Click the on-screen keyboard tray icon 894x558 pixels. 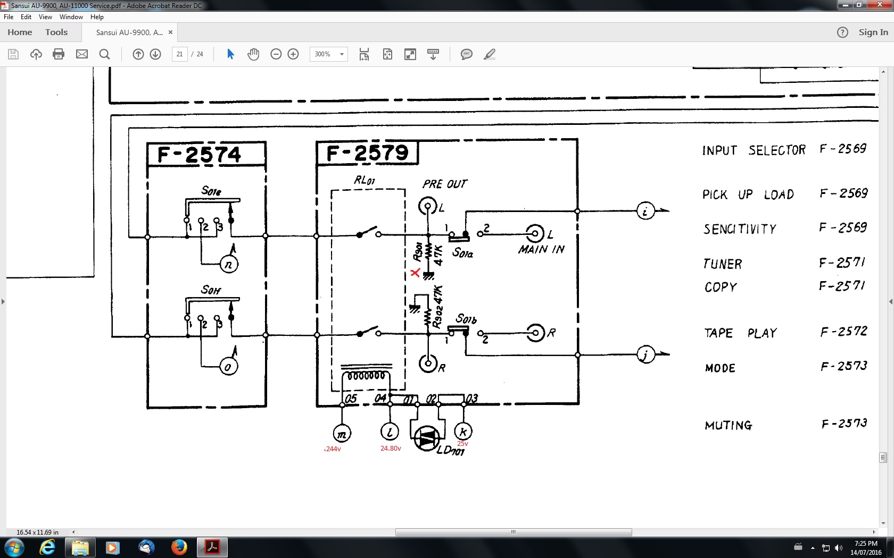coord(798,547)
